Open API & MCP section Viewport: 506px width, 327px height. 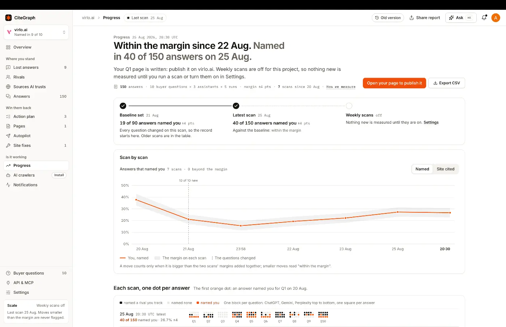pos(36,283)
